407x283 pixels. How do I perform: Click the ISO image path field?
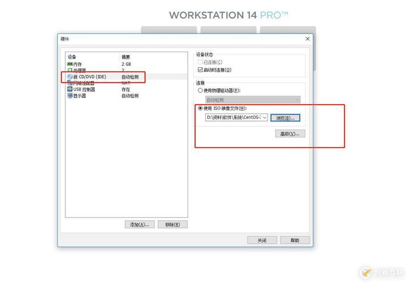click(x=236, y=117)
